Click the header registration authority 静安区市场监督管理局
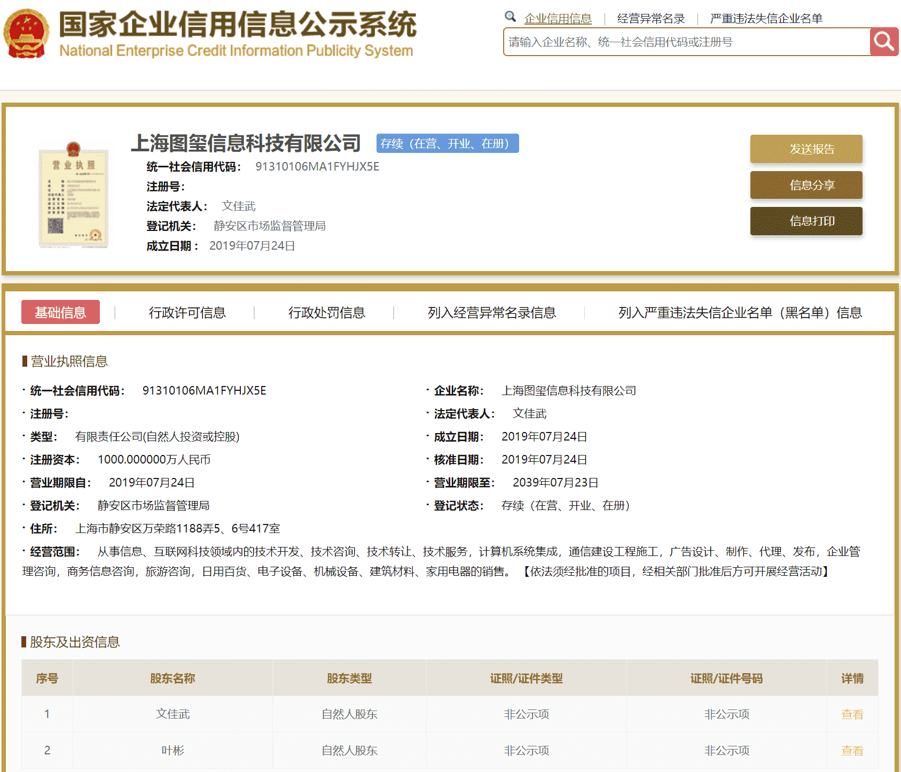901x772 pixels. 269,226
